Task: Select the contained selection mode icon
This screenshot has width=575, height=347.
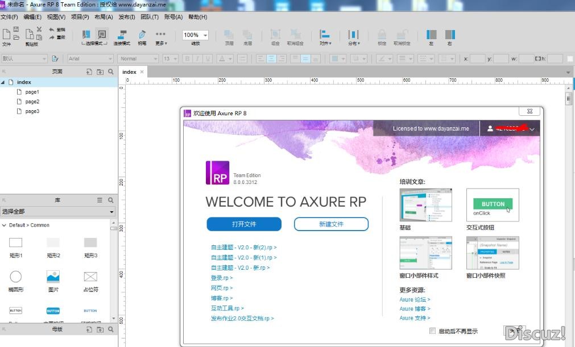Action: coord(102,35)
